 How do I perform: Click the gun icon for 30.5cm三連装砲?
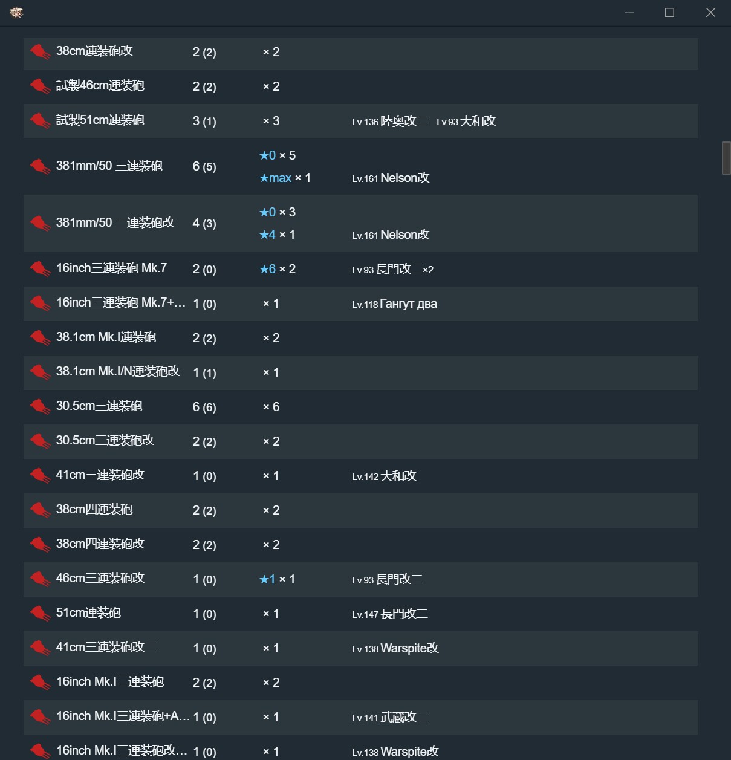point(40,407)
